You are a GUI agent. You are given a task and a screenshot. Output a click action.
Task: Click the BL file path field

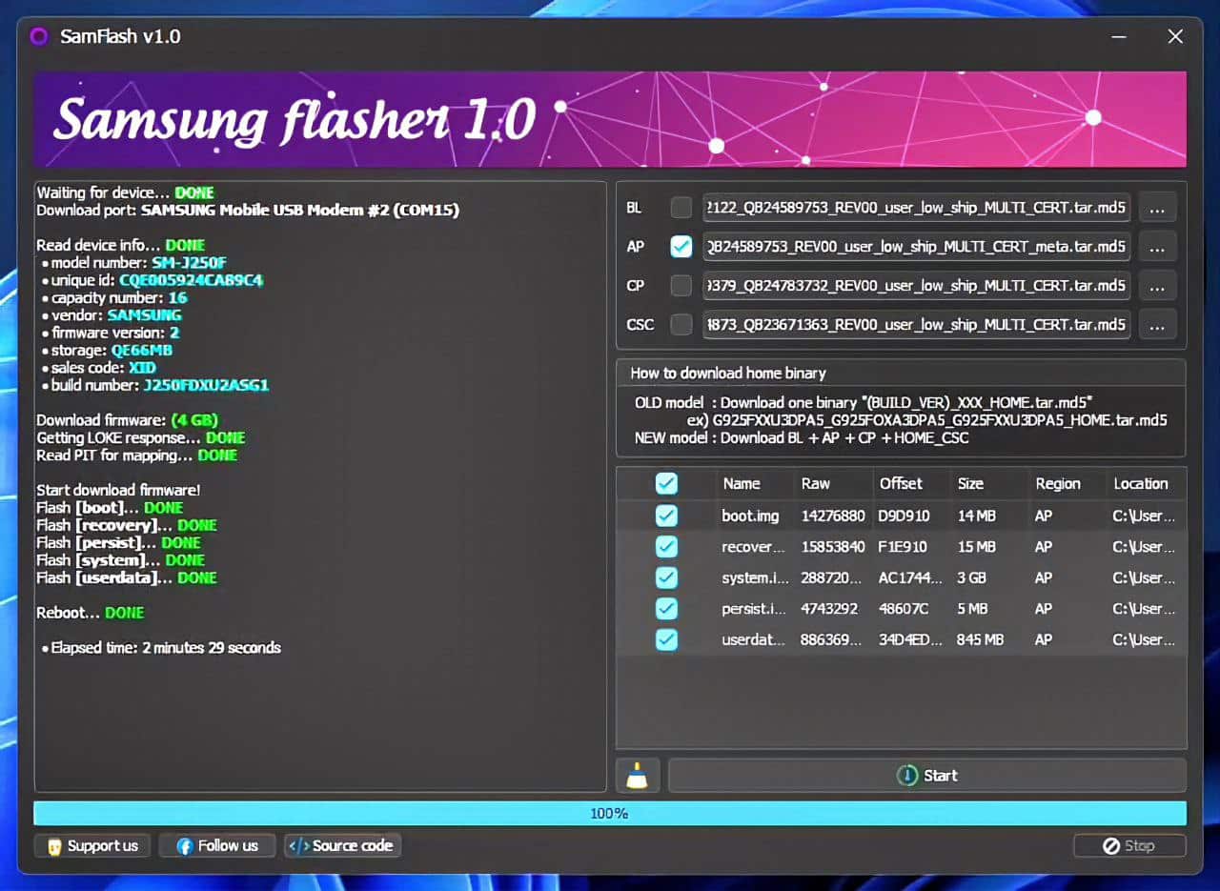(916, 208)
